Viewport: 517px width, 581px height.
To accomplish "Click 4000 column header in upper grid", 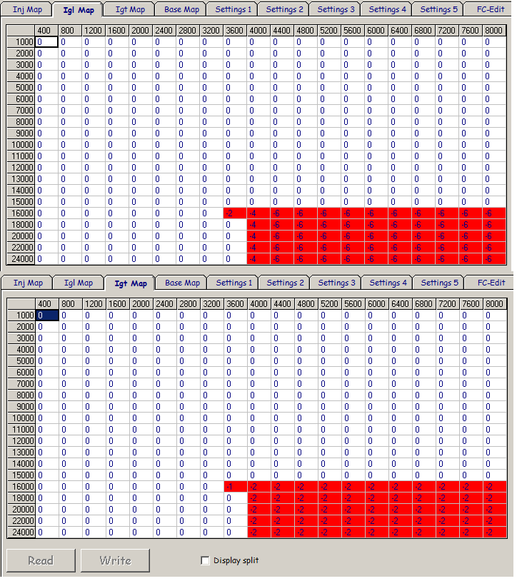I will (x=258, y=31).
